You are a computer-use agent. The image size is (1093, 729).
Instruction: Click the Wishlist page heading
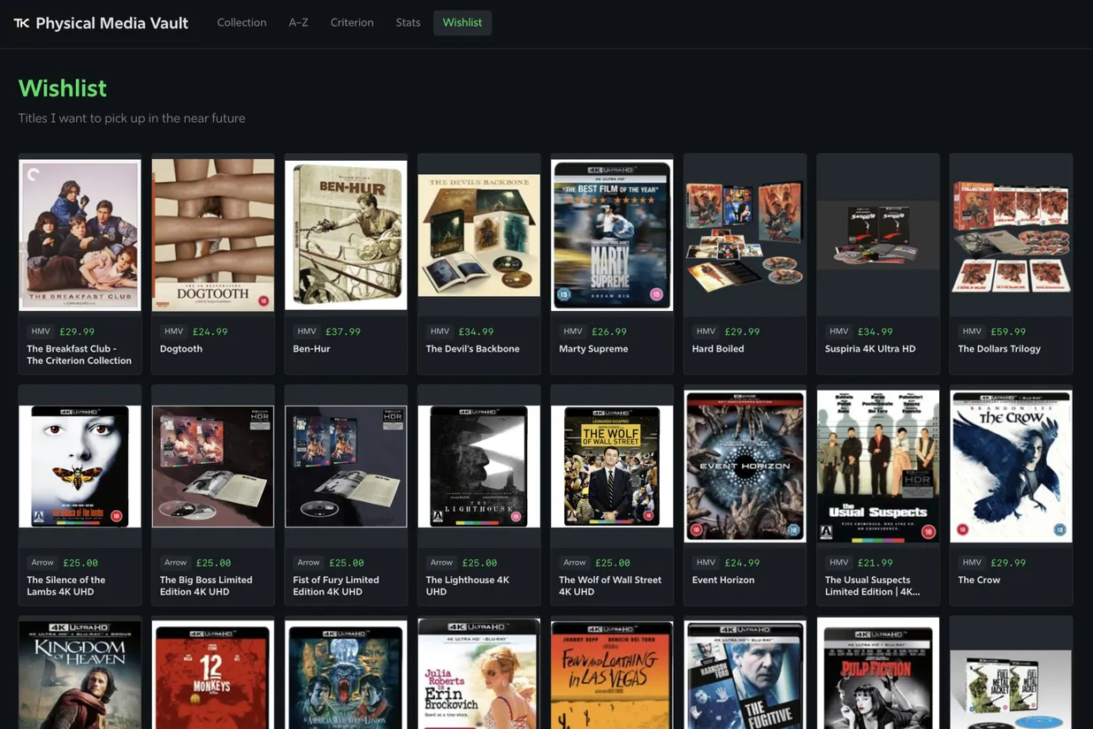click(63, 88)
